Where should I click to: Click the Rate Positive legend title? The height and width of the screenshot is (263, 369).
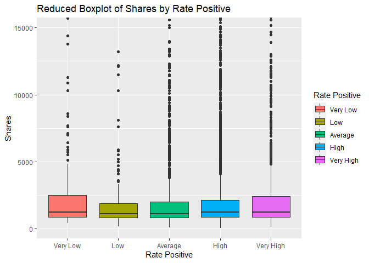pos(337,95)
